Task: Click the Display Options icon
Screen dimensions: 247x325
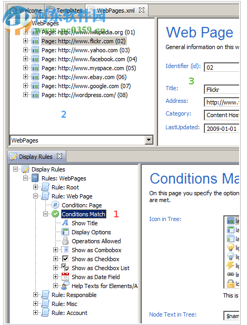Action: (65, 232)
